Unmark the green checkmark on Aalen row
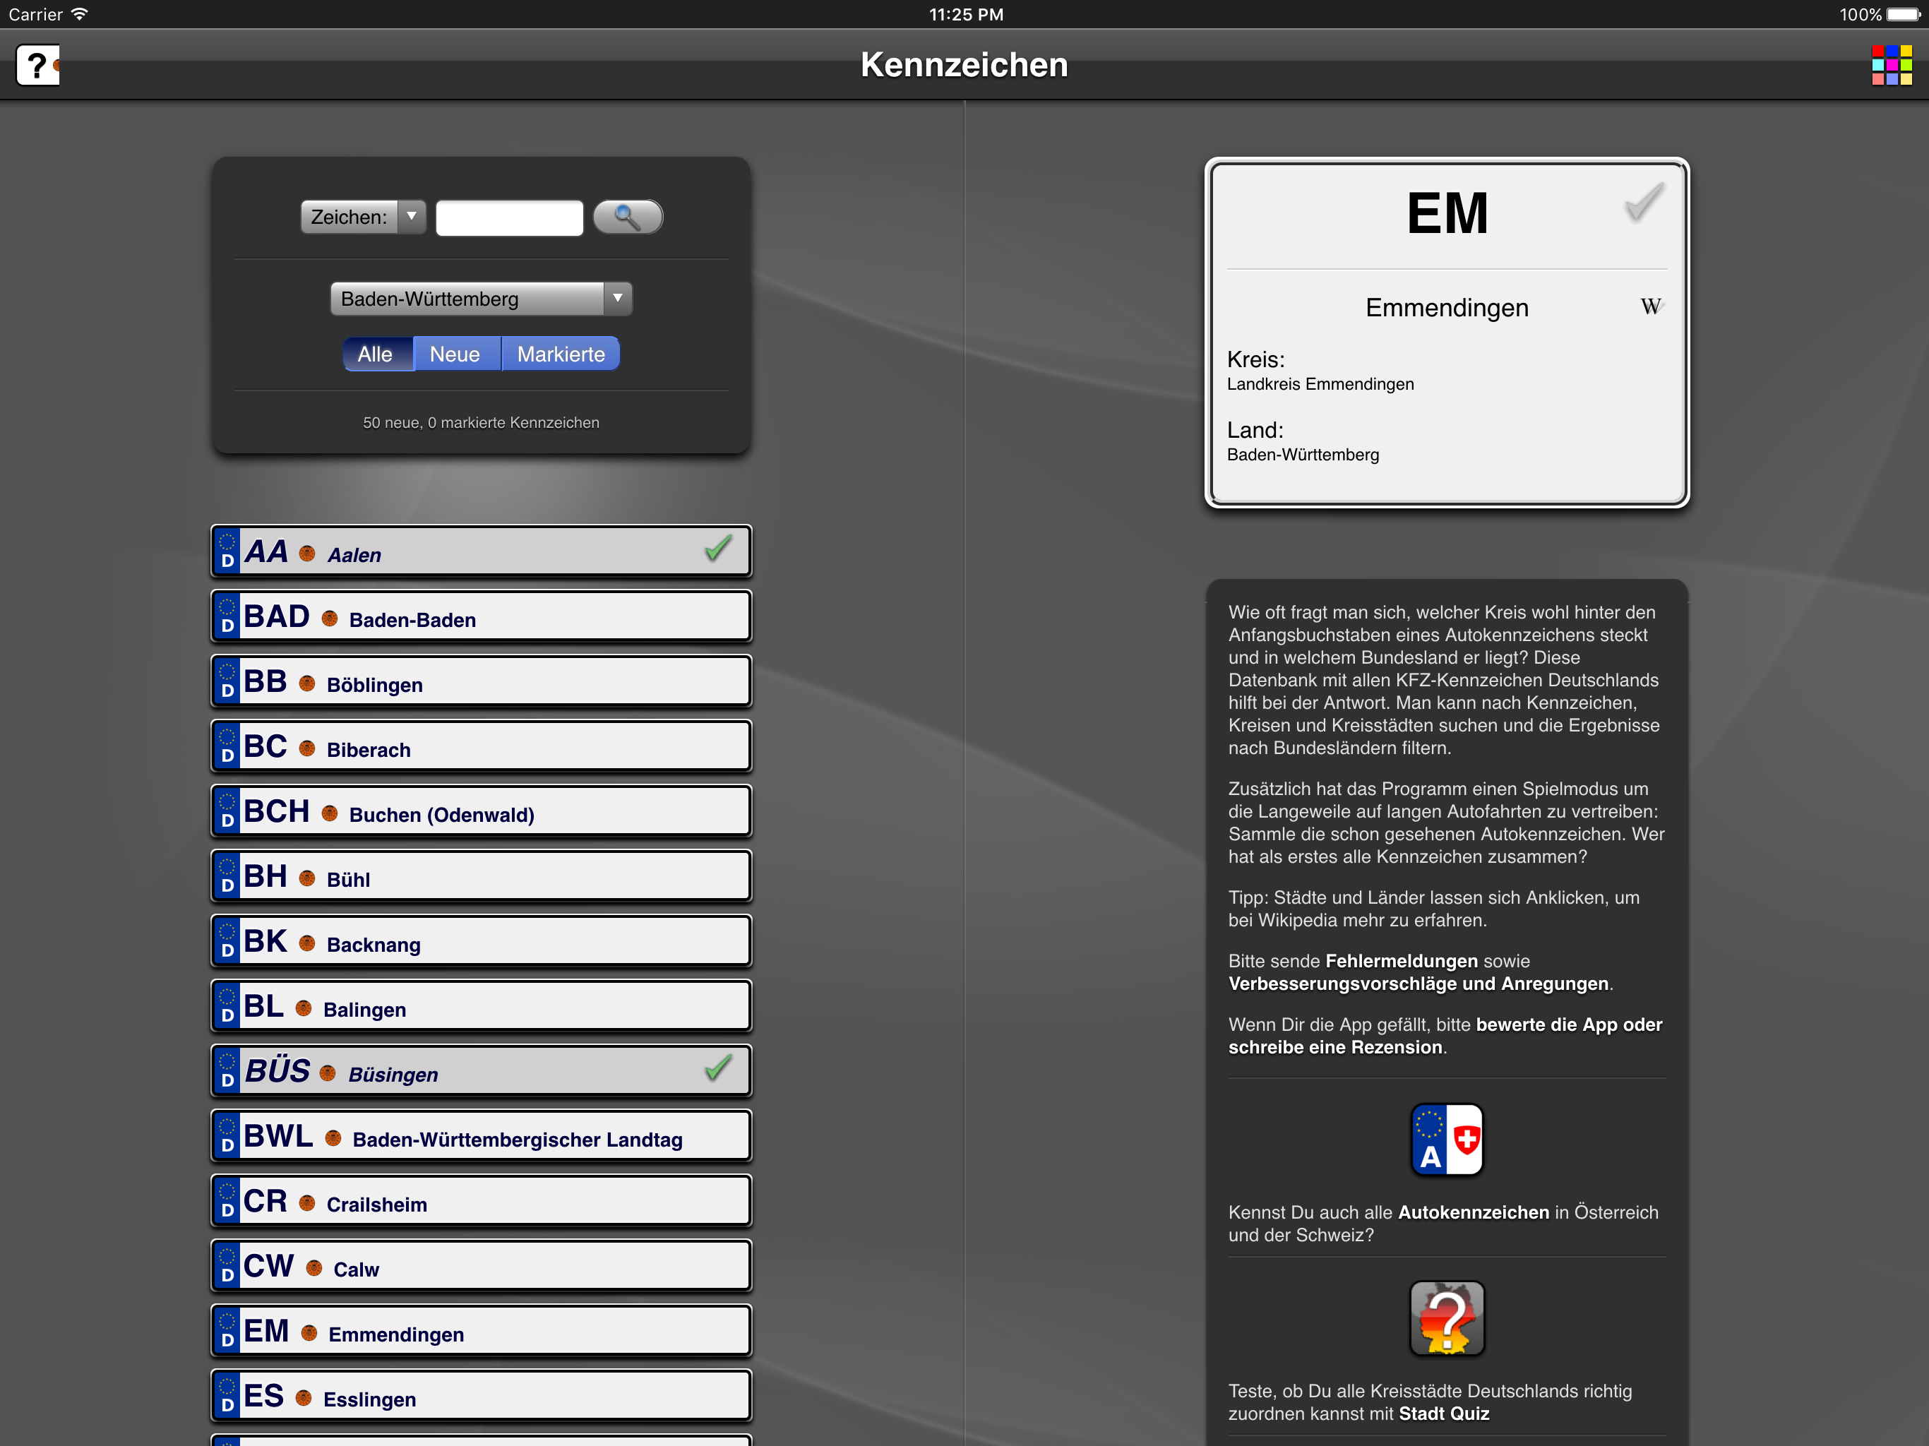The width and height of the screenshot is (1929, 1446). click(717, 549)
